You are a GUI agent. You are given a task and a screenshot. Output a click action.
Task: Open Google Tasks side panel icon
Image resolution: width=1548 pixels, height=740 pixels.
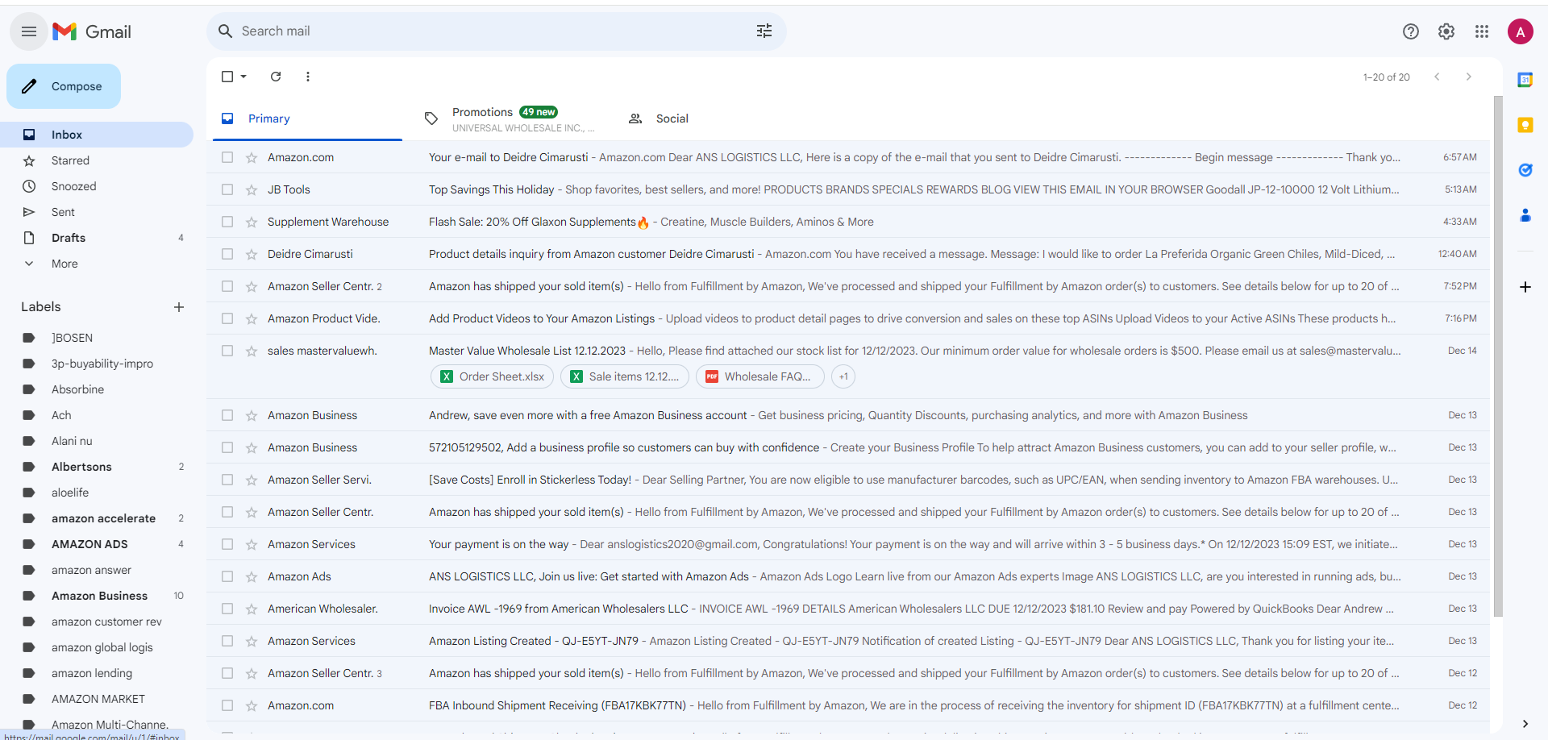coord(1525,170)
